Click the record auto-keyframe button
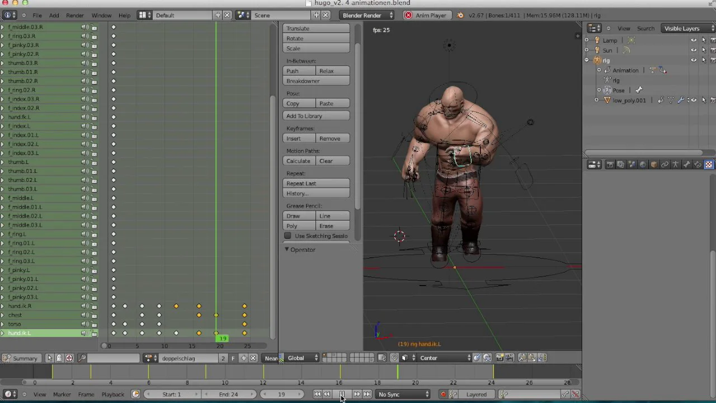This screenshot has width=716, height=403. (x=443, y=395)
